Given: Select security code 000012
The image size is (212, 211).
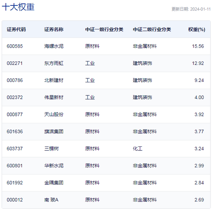Looking at the screenshot, I should point(15,200).
